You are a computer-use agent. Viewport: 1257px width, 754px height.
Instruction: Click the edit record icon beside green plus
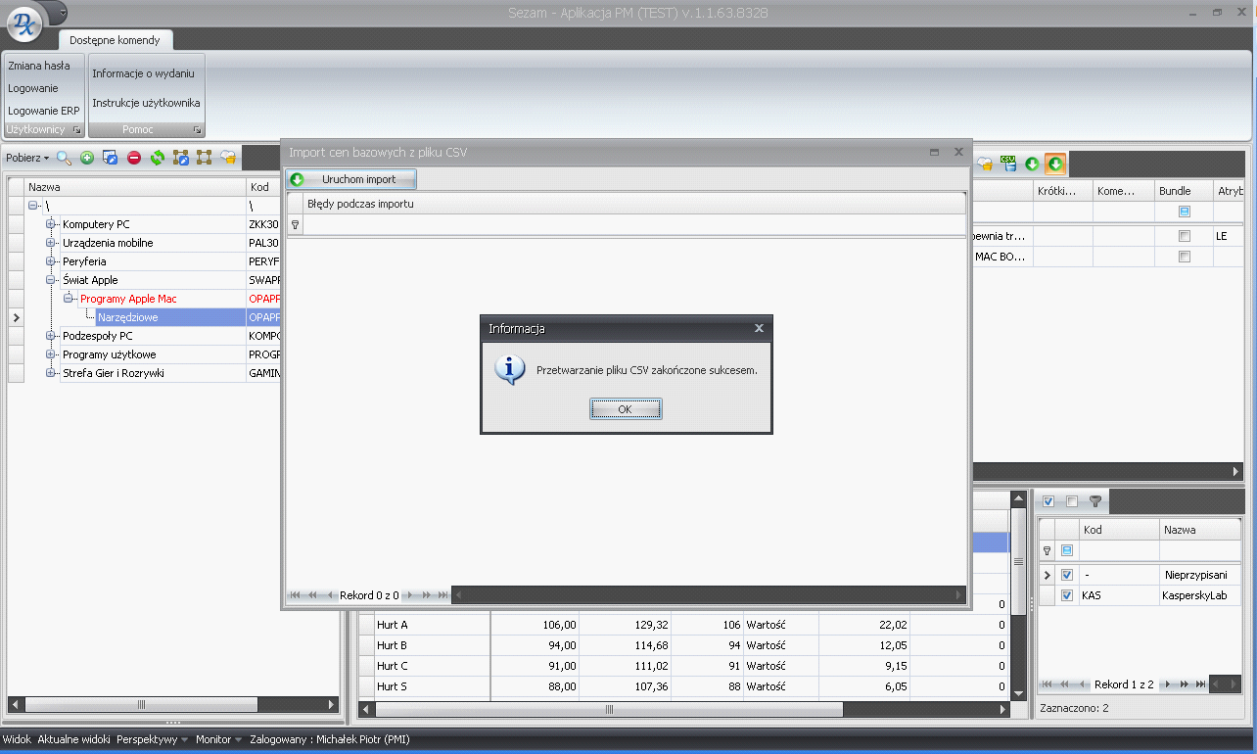111,158
